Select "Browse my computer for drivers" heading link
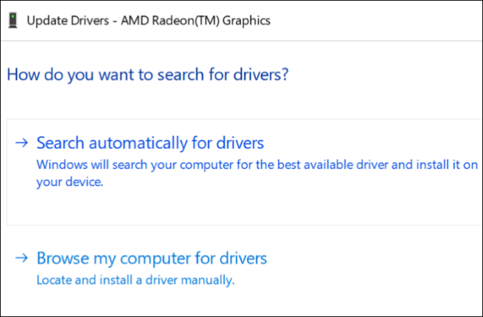This screenshot has width=483, height=317. click(151, 258)
